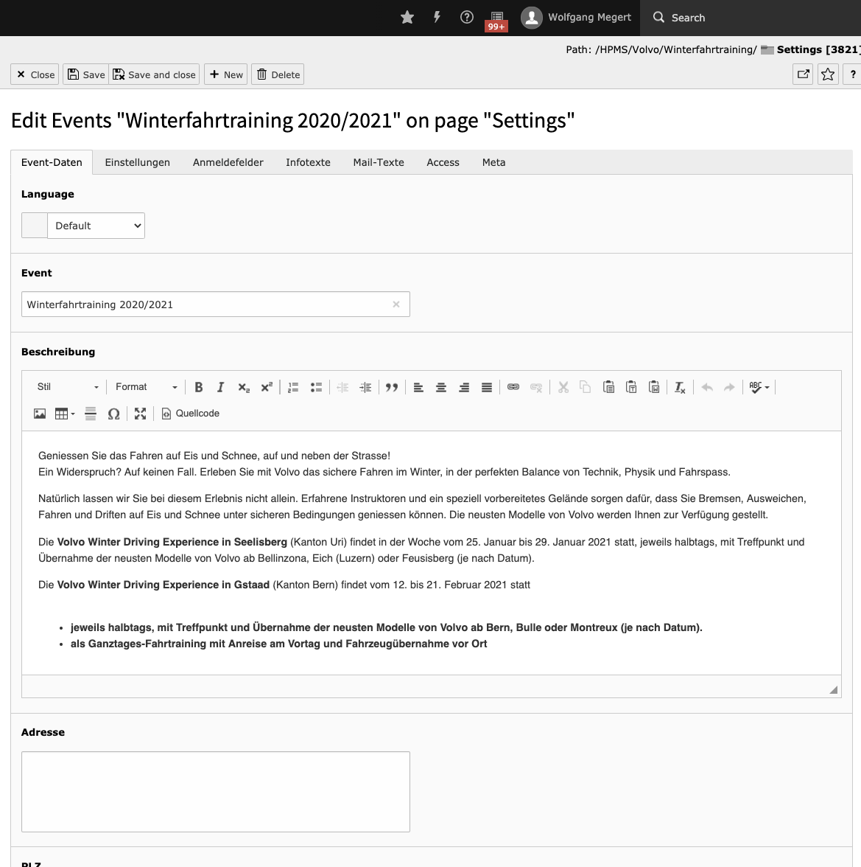Click paste from Word icon
Viewport: 861px width, 867px height.
tap(654, 387)
